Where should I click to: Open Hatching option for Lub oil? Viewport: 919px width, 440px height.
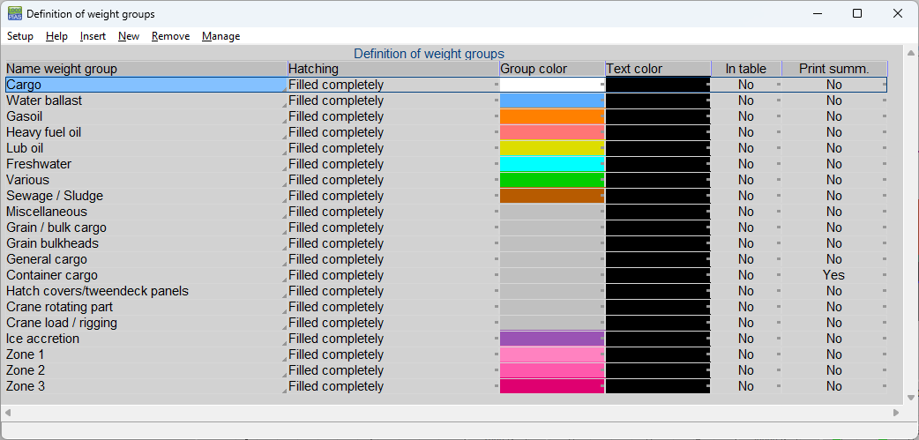393,148
